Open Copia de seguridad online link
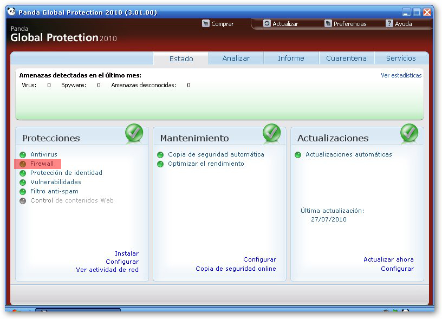Image resolution: width=442 pixels, height=319 pixels. click(236, 269)
